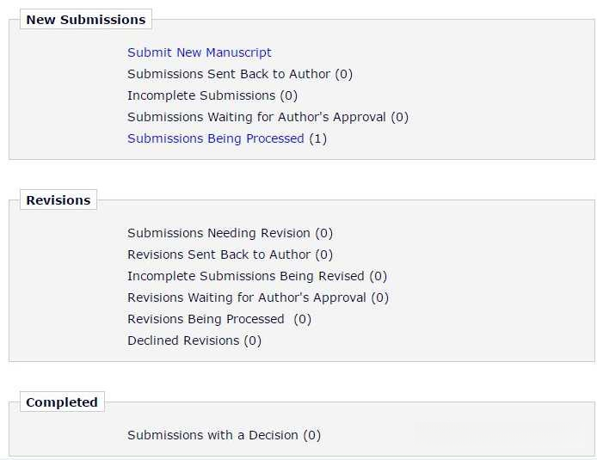
Task: Click the Revisions Being Processed entry
Action: click(x=206, y=319)
